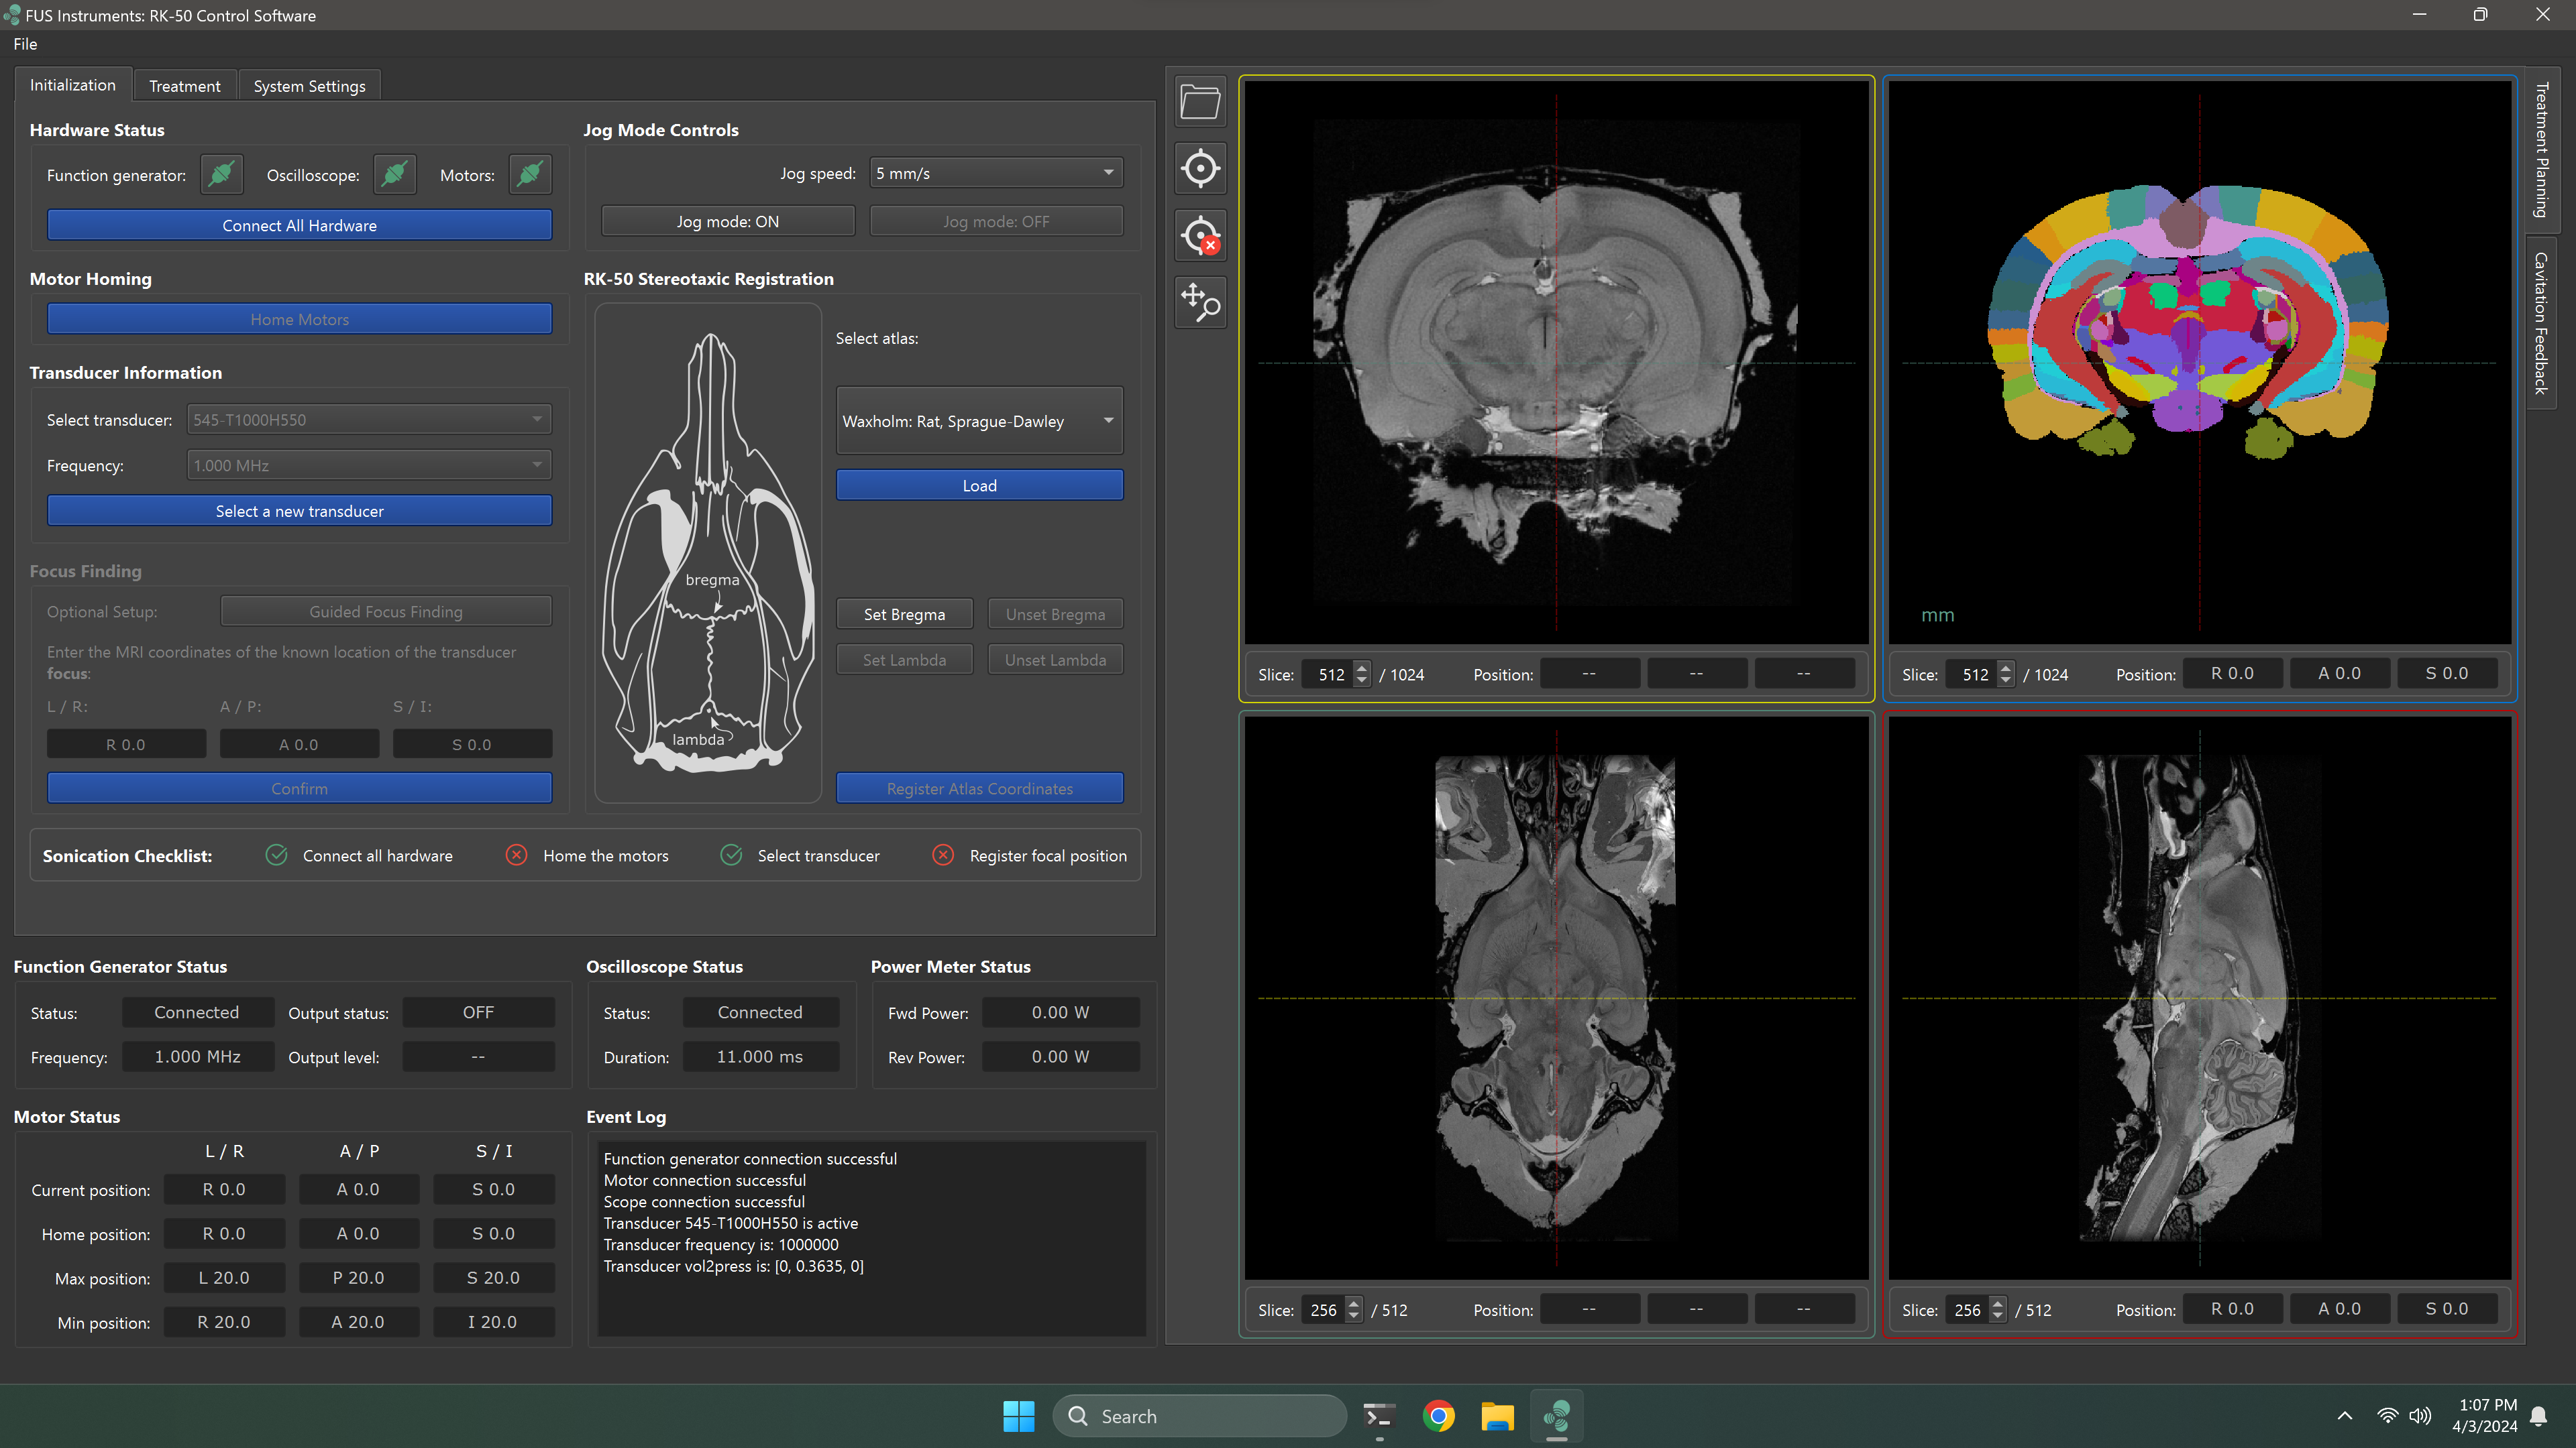This screenshot has height=1448, width=2576.
Task: Click the Oscilloscope connection status icon
Action: point(394,174)
